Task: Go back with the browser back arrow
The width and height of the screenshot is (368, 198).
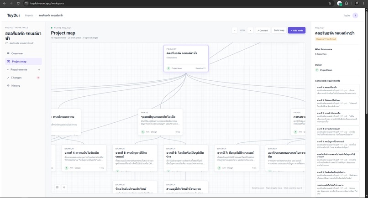Action: tap(5, 3)
